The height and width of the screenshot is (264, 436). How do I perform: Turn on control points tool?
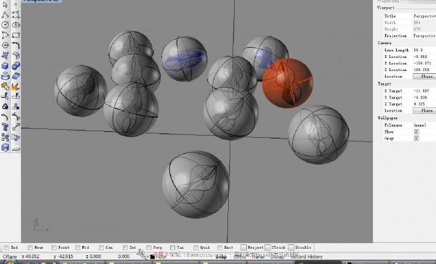click(16, 117)
